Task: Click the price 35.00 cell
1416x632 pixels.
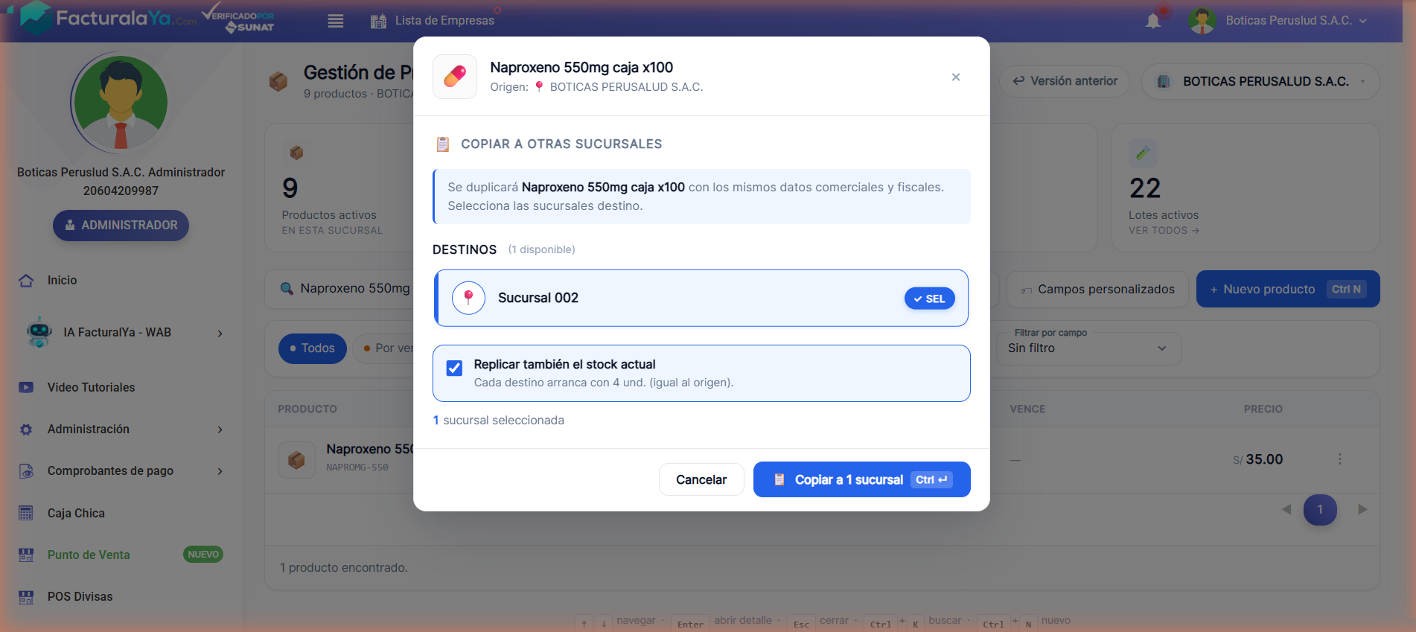Action: (x=1257, y=459)
